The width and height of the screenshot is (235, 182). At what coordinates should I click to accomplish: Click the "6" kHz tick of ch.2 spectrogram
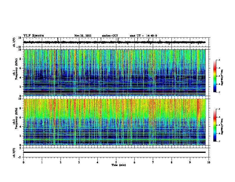tap(21, 117)
